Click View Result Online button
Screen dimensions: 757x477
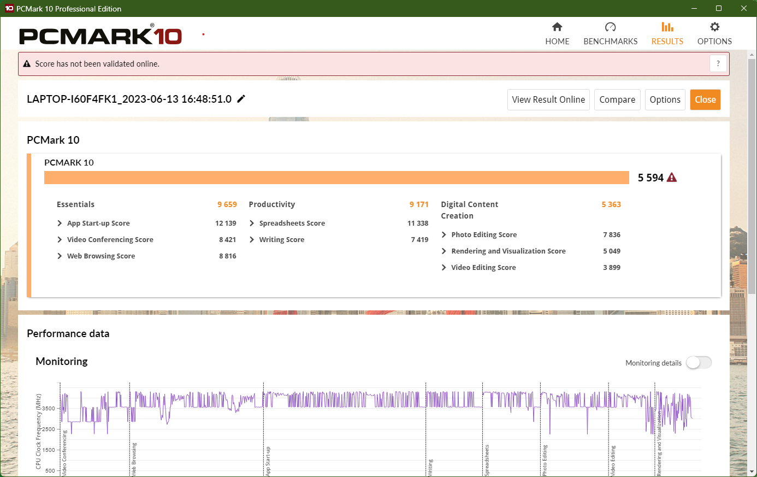pyautogui.click(x=548, y=99)
